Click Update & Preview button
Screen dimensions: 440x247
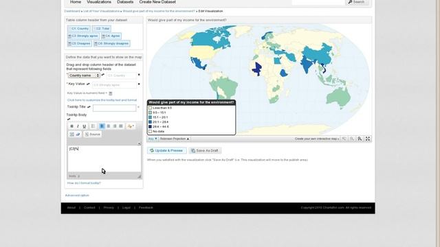(166, 151)
